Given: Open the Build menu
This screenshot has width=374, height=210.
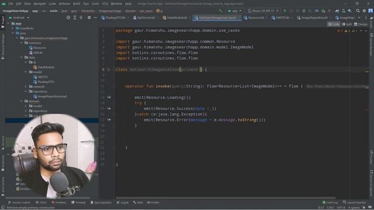Looking at the screenshot, I should [x=77, y=4].
